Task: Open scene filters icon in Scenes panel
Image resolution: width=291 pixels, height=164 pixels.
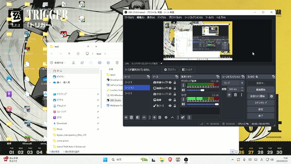Action: 138,118
